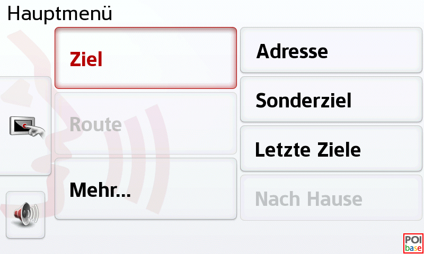This screenshot has height=254, width=424.
Task: Click the red-highlighted Ziel label text
Action: pos(86,59)
